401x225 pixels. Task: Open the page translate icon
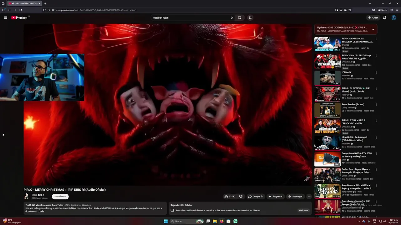[345, 10]
